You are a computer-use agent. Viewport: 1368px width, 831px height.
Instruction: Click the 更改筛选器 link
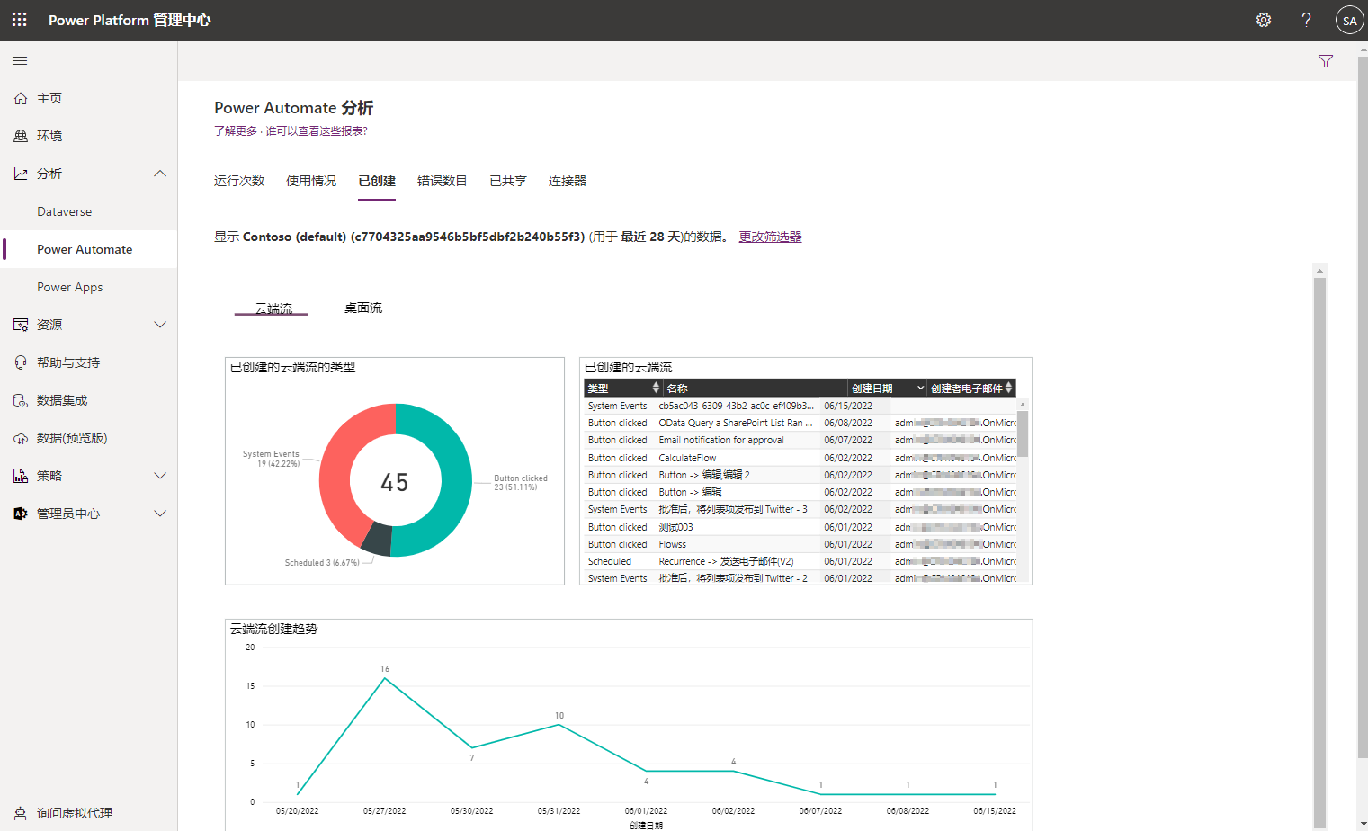click(770, 237)
